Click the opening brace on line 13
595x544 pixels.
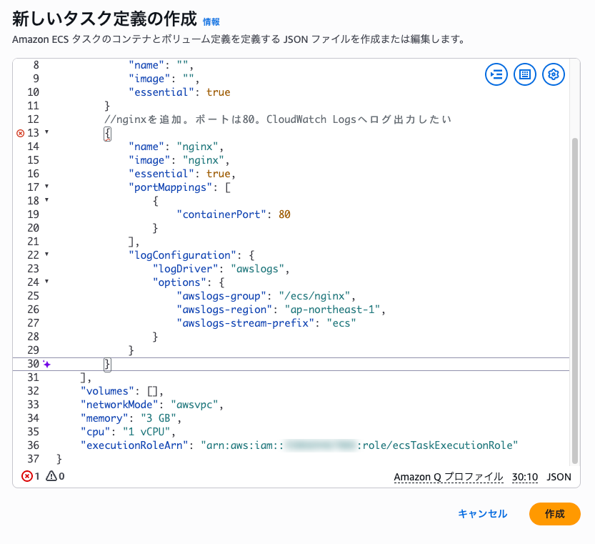107,134
